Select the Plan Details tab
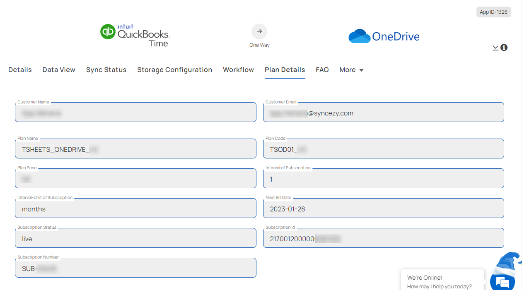522x290 pixels. pyautogui.click(x=285, y=70)
